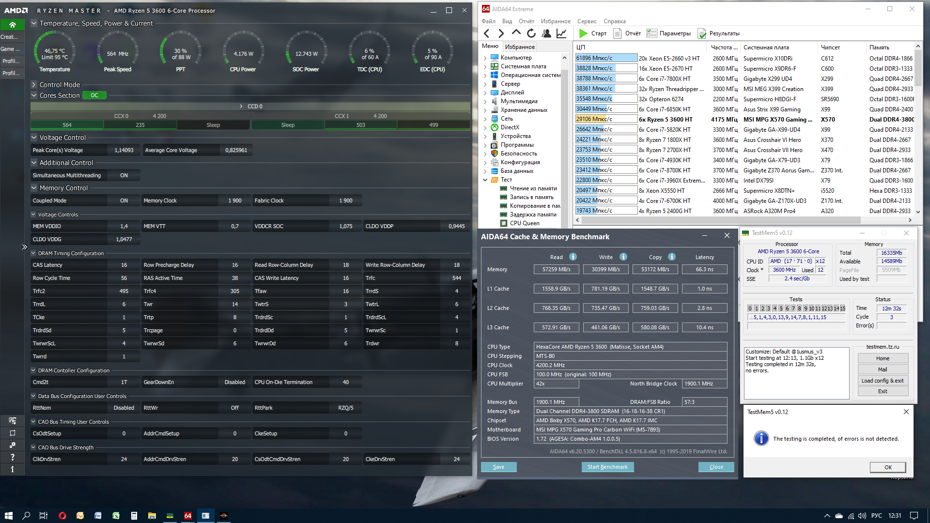This screenshot has height=523, width=930.
Task: Click the AIDA64 refresh icon
Action: (531, 33)
